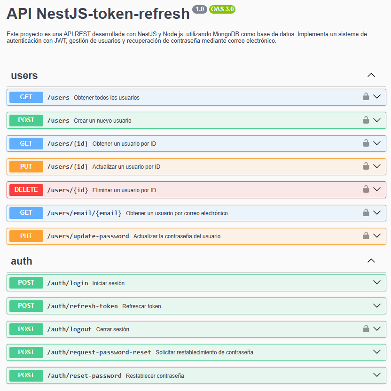Expand GET /users/{id} chevron
This screenshot has width=391, height=391.
pyautogui.click(x=377, y=143)
